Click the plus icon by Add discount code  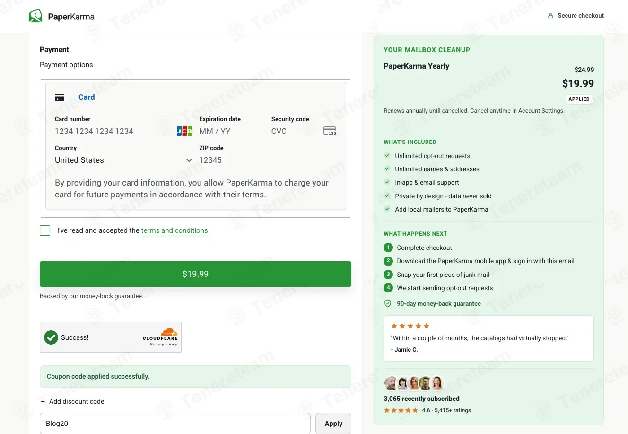[43, 401]
